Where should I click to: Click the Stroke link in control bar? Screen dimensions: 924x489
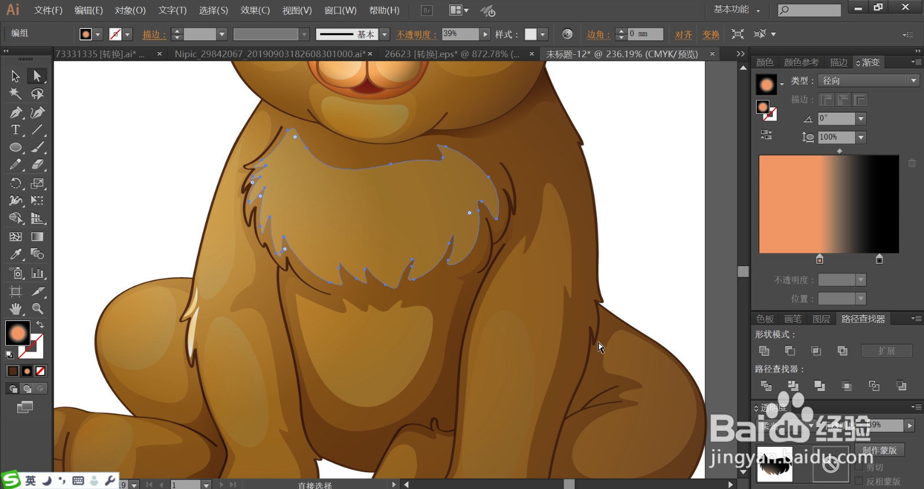[x=154, y=35]
